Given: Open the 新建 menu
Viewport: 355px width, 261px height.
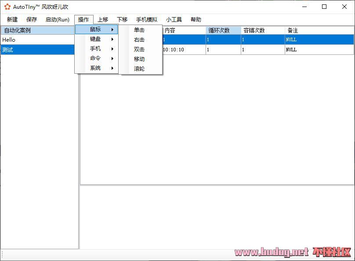Looking at the screenshot, I should [12, 20].
